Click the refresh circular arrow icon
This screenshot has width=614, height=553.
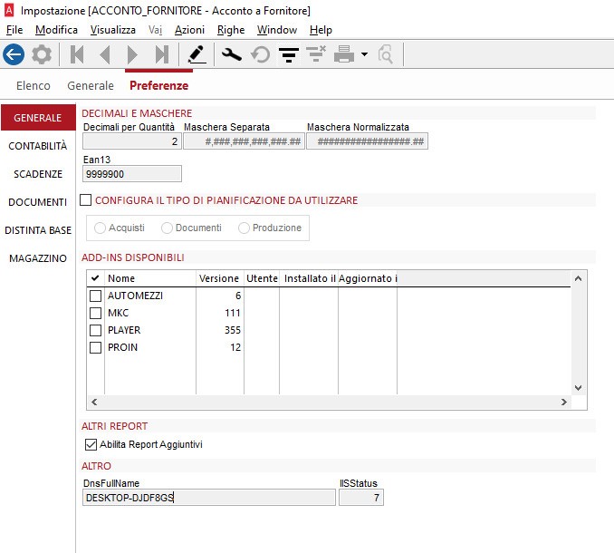click(261, 54)
